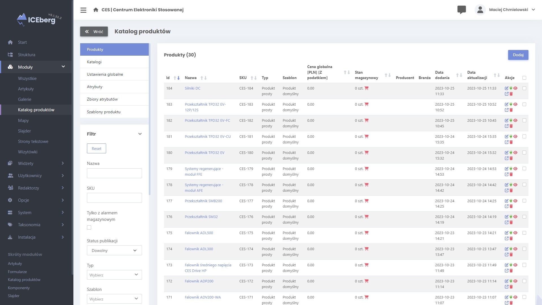Screen dimensions: 542x305
Task: Open Galerie module in sidebar
Action: coord(25,99)
